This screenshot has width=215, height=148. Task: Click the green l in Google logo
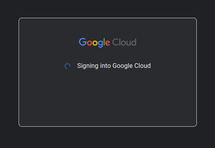click(104, 42)
